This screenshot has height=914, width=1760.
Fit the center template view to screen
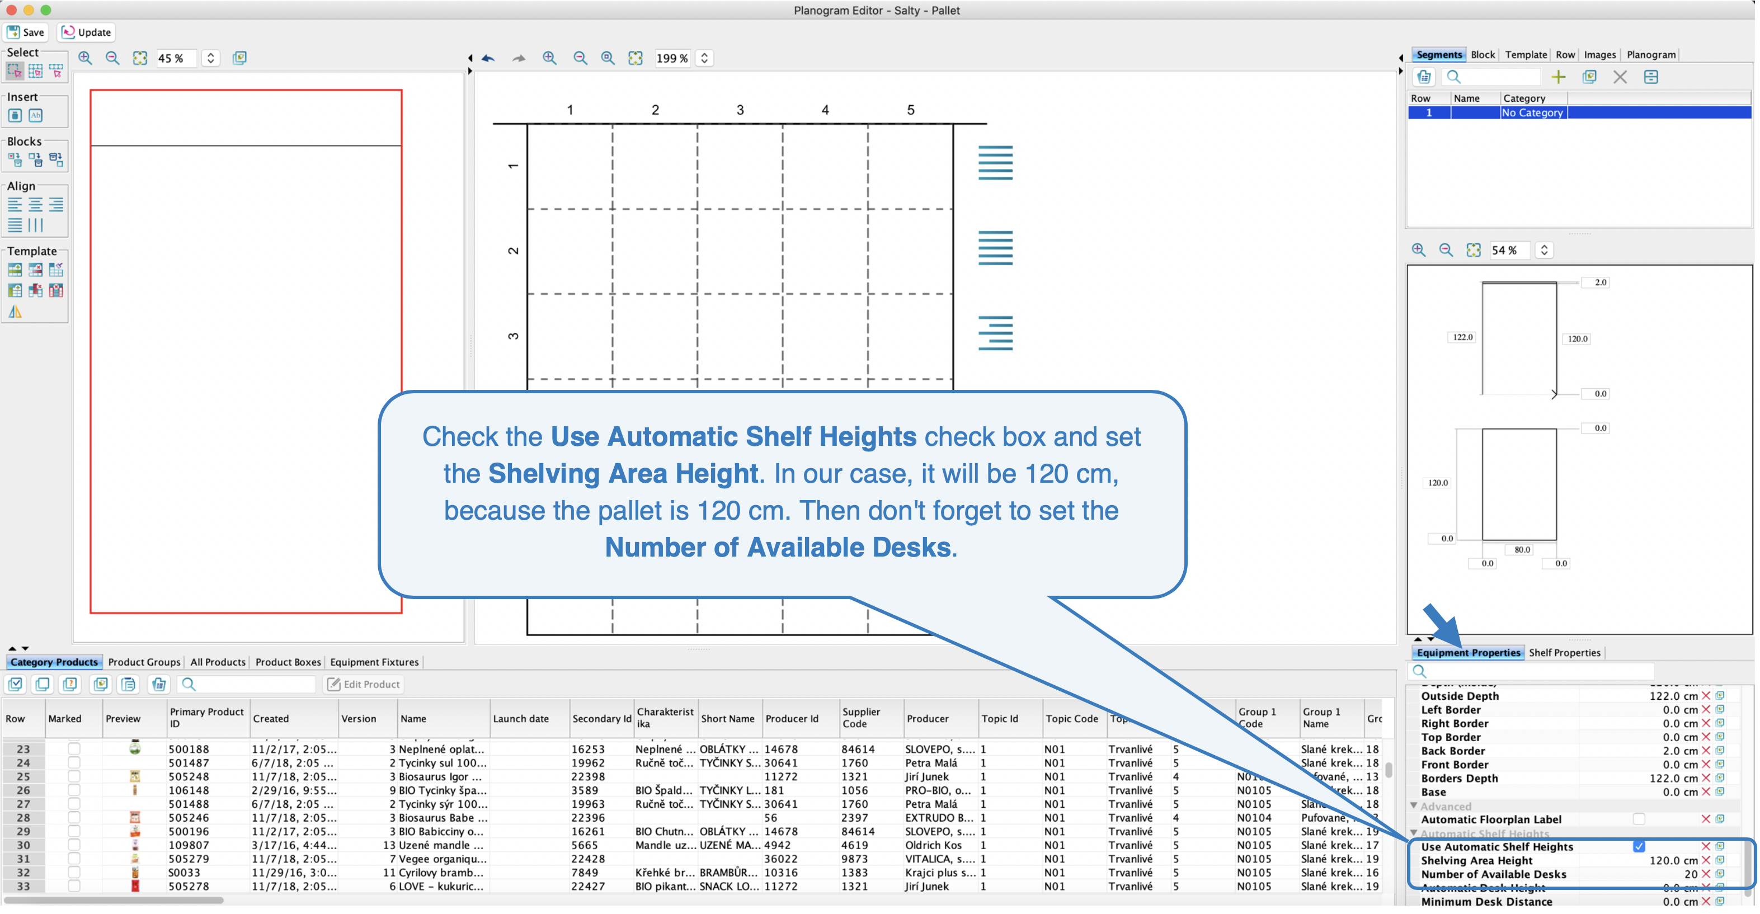coord(636,58)
